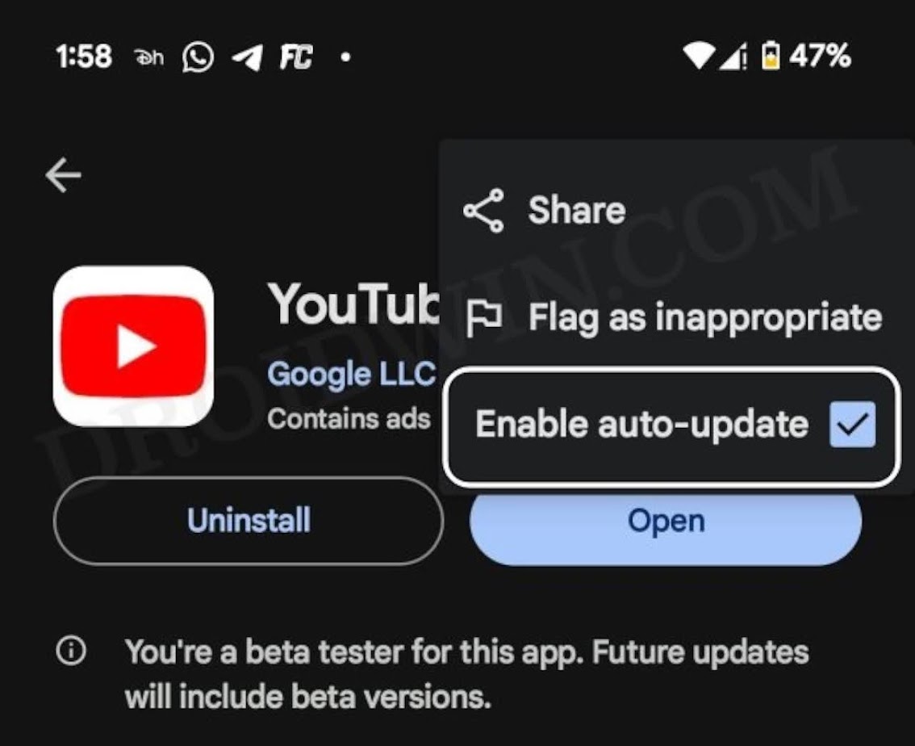Click the beta tester info icon
The height and width of the screenshot is (746, 915).
coord(71,650)
